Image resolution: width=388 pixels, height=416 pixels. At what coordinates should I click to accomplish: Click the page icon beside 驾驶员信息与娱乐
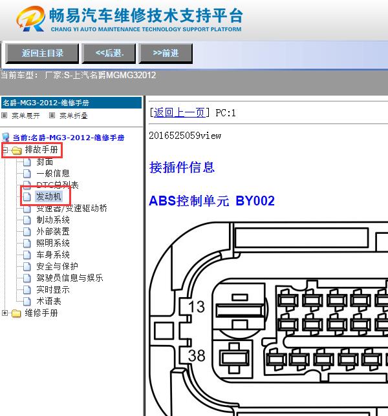(27, 278)
